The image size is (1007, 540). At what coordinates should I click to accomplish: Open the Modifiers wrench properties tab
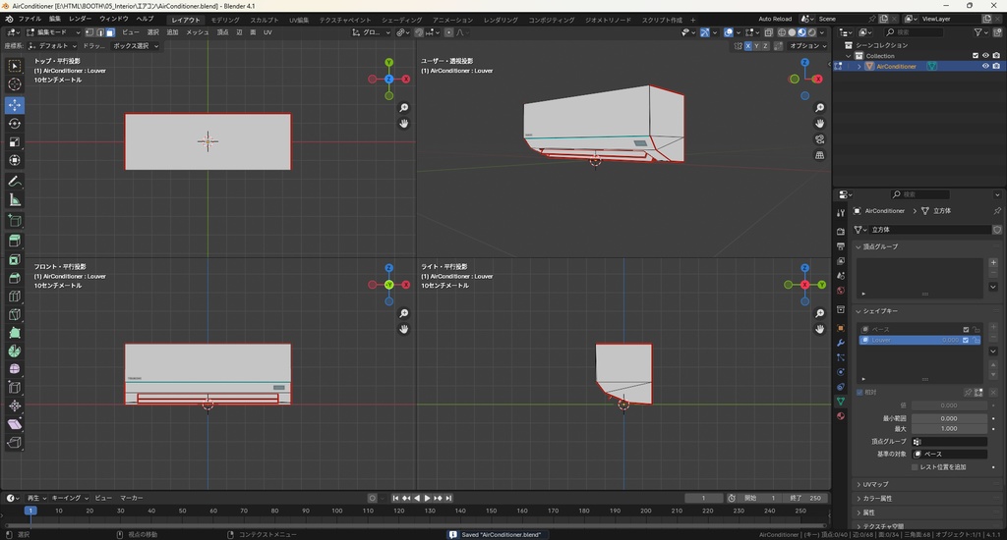coord(840,342)
